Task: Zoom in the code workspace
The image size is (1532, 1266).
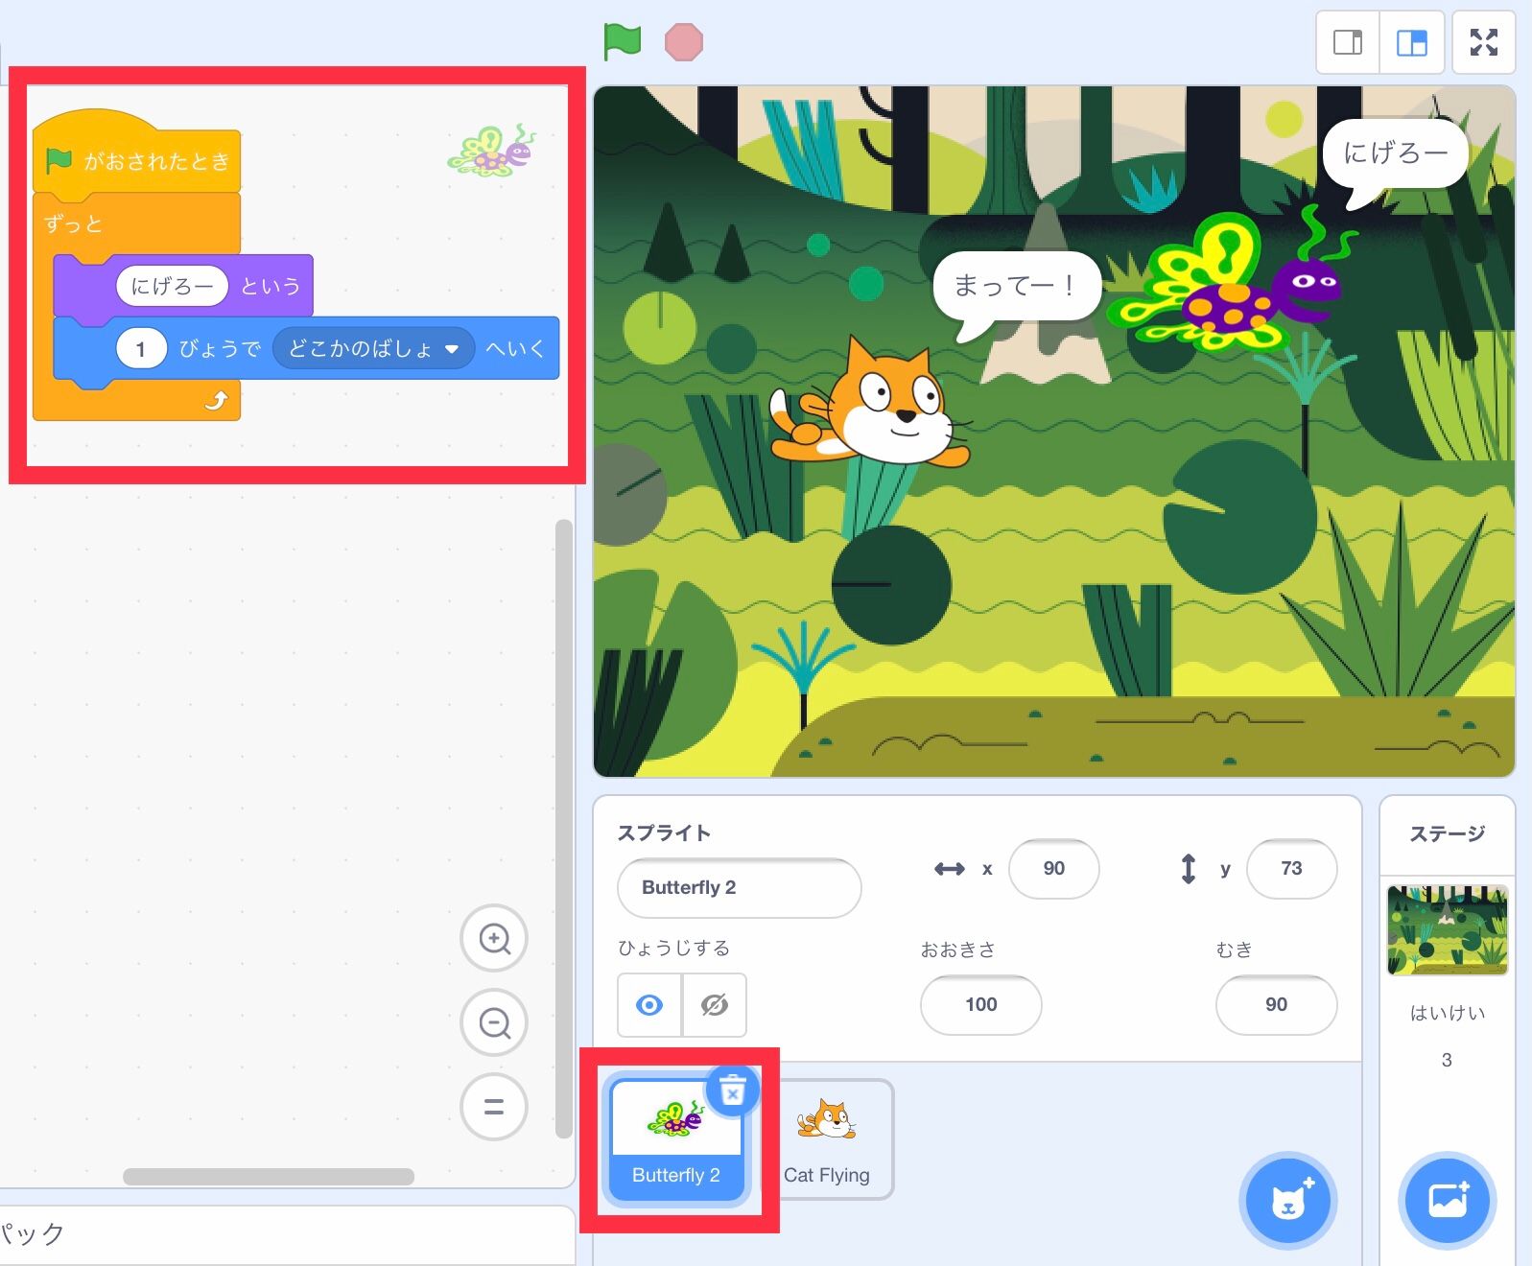Action: point(494,938)
